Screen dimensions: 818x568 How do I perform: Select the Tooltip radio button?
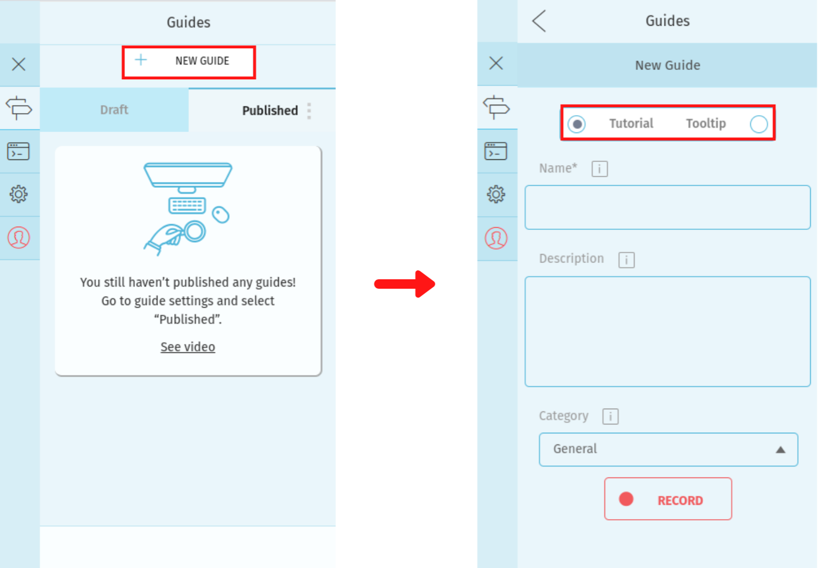(x=758, y=124)
